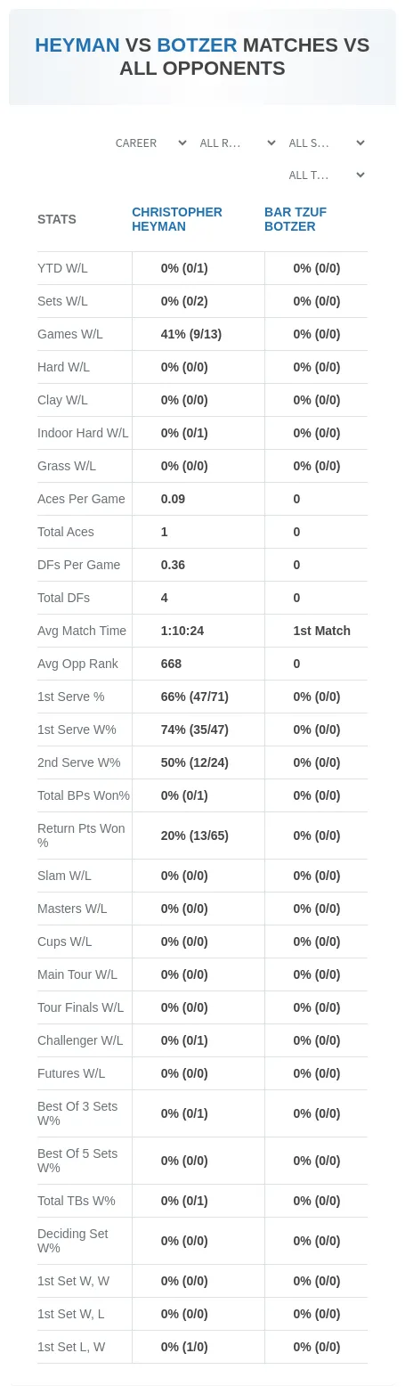This screenshot has width=405, height=1394.
Task: Open the CAREER filter dropdown
Action: 150,143
